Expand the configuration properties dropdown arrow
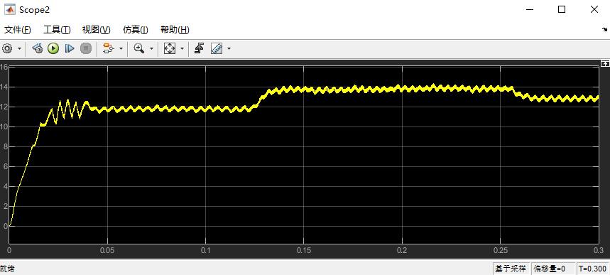The width and height of the screenshot is (610, 275). pyautogui.click(x=19, y=49)
